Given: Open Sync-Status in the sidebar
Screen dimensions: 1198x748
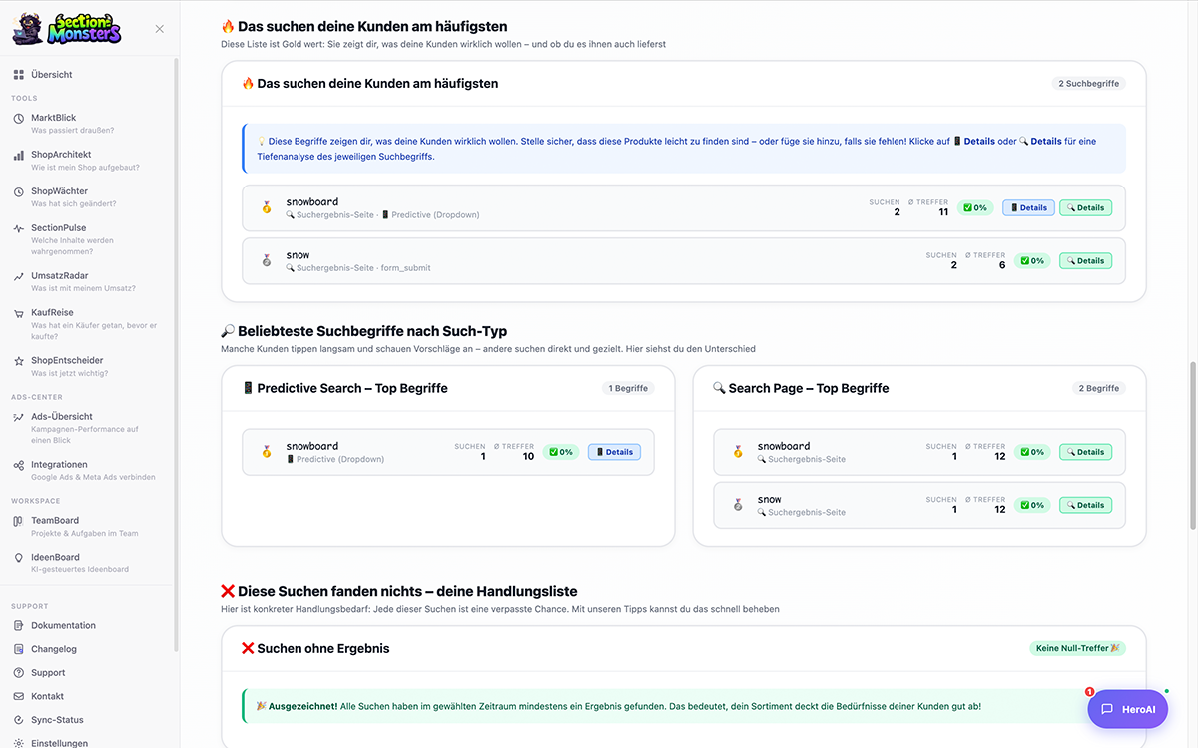Looking at the screenshot, I should pos(57,720).
